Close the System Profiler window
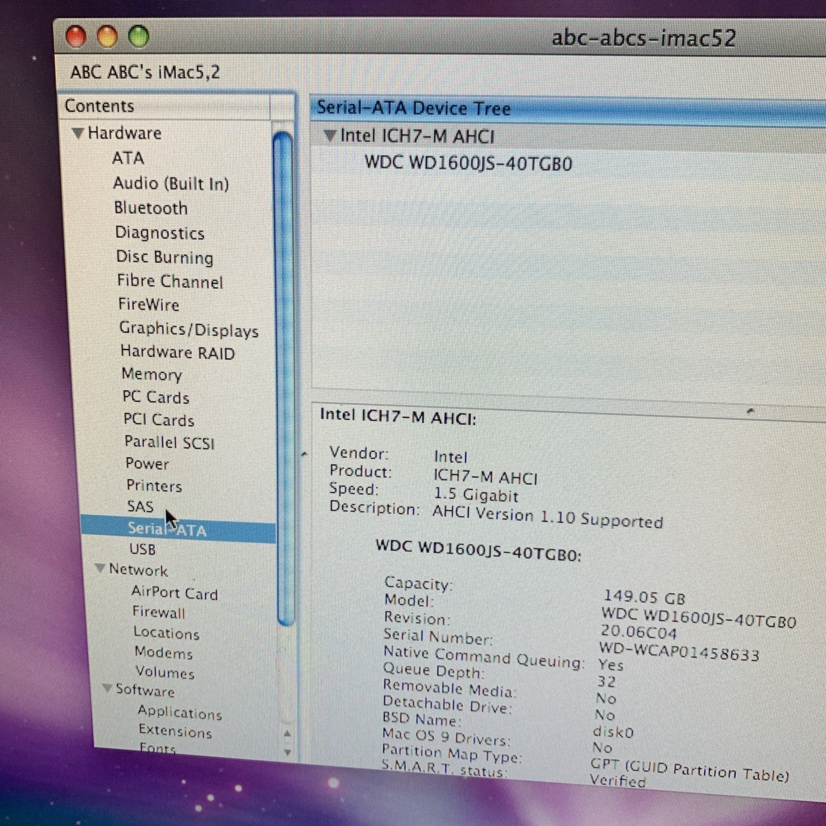826x826 pixels. coord(76,37)
